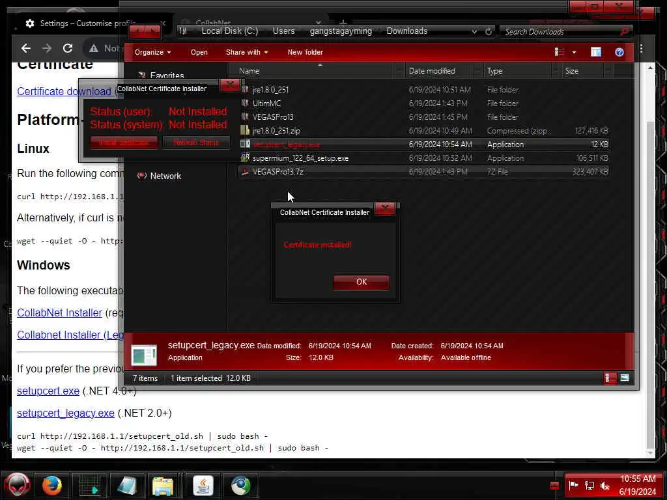Click Local Disk (C:) in address bar
This screenshot has width=667, height=500.
pos(230,31)
